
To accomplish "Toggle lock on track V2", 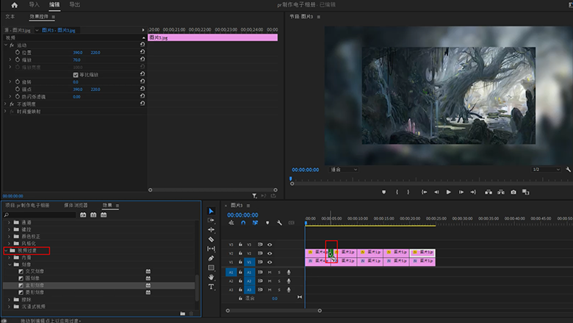I will pyautogui.click(x=240, y=253).
